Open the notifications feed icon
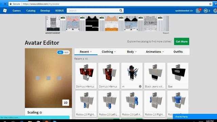217x122 pixels. pos(198,11)
